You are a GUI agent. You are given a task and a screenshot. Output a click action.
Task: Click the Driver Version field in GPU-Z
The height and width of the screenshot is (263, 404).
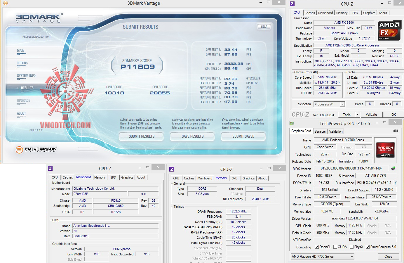coord(355,218)
